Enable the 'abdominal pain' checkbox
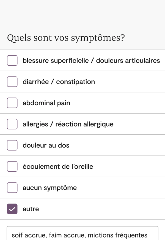The image size is (165, 240). [12, 103]
